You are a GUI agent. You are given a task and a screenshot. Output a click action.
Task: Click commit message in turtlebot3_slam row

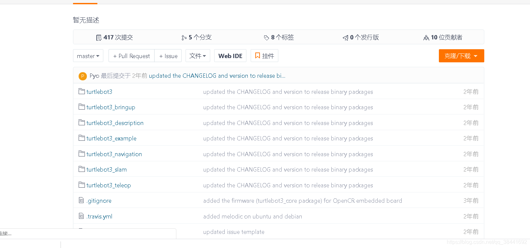coord(288,170)
